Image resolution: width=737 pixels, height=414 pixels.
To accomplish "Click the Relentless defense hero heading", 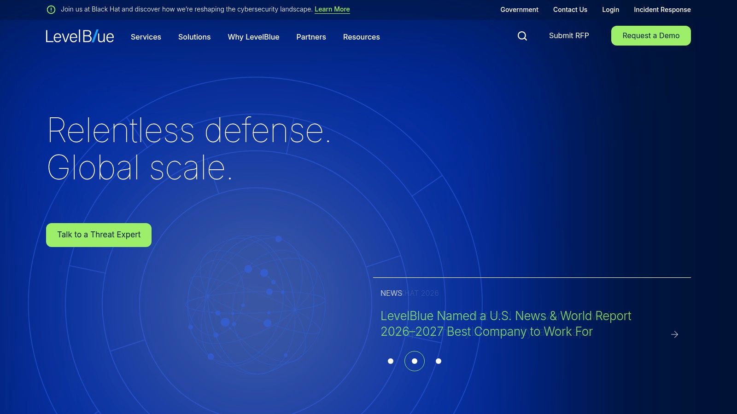I will (x=189, y=149).
